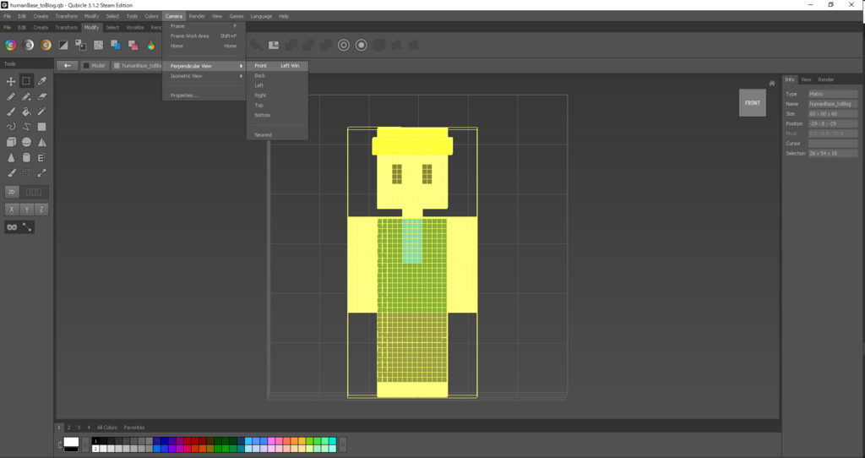
Task: Toggle the 2D mode button
Action: [x=12, y=192]
